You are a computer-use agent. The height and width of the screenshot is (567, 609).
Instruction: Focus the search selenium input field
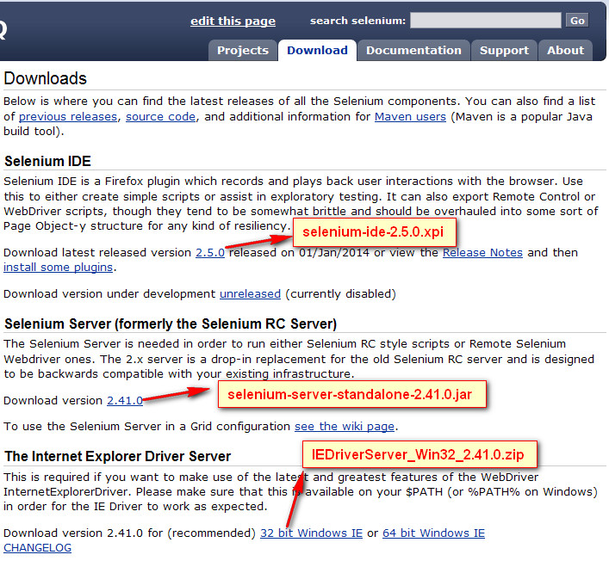[486, 20]
